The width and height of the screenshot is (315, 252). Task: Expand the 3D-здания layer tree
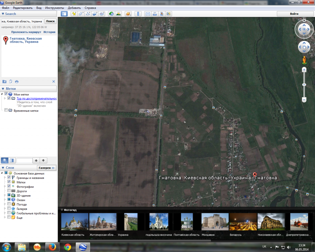click(5, 195)
